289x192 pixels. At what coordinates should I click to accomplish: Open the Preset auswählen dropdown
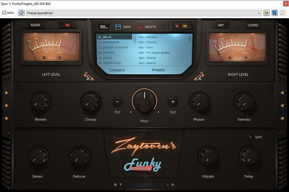[144, 13]
